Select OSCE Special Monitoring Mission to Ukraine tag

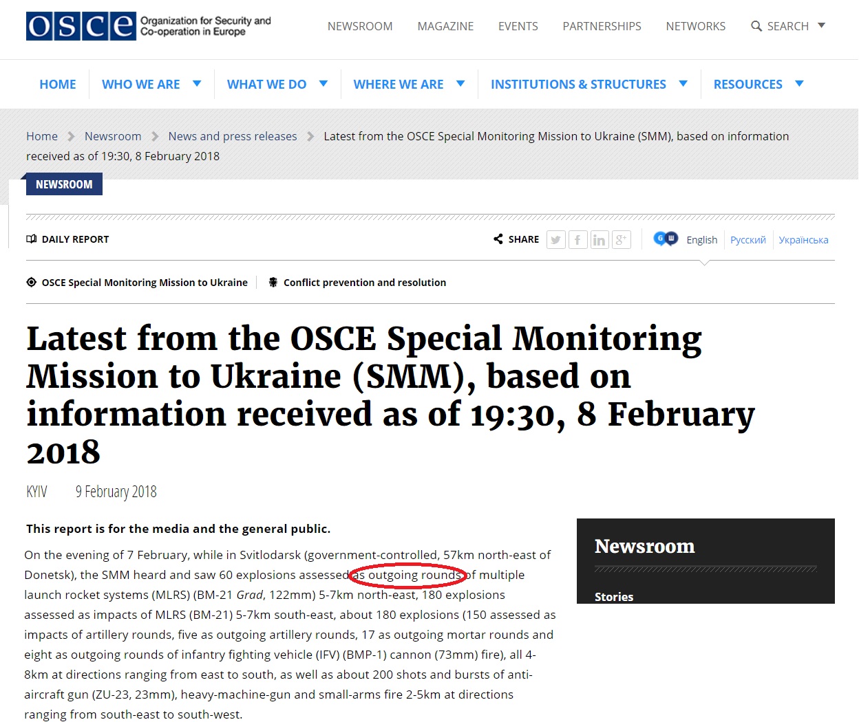[145, 283]
